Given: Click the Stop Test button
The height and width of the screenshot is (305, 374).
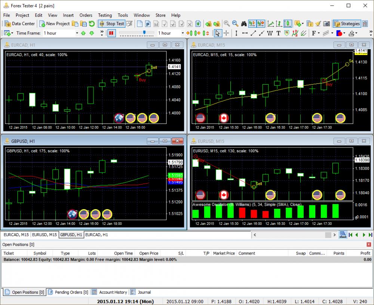Looking at the screenshot, I should coord(111,23).
